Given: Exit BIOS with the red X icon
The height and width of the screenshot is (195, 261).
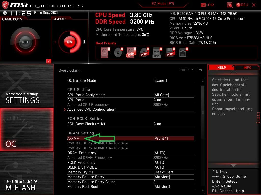Looking at the screenshot, I should [x=254, y=5].
